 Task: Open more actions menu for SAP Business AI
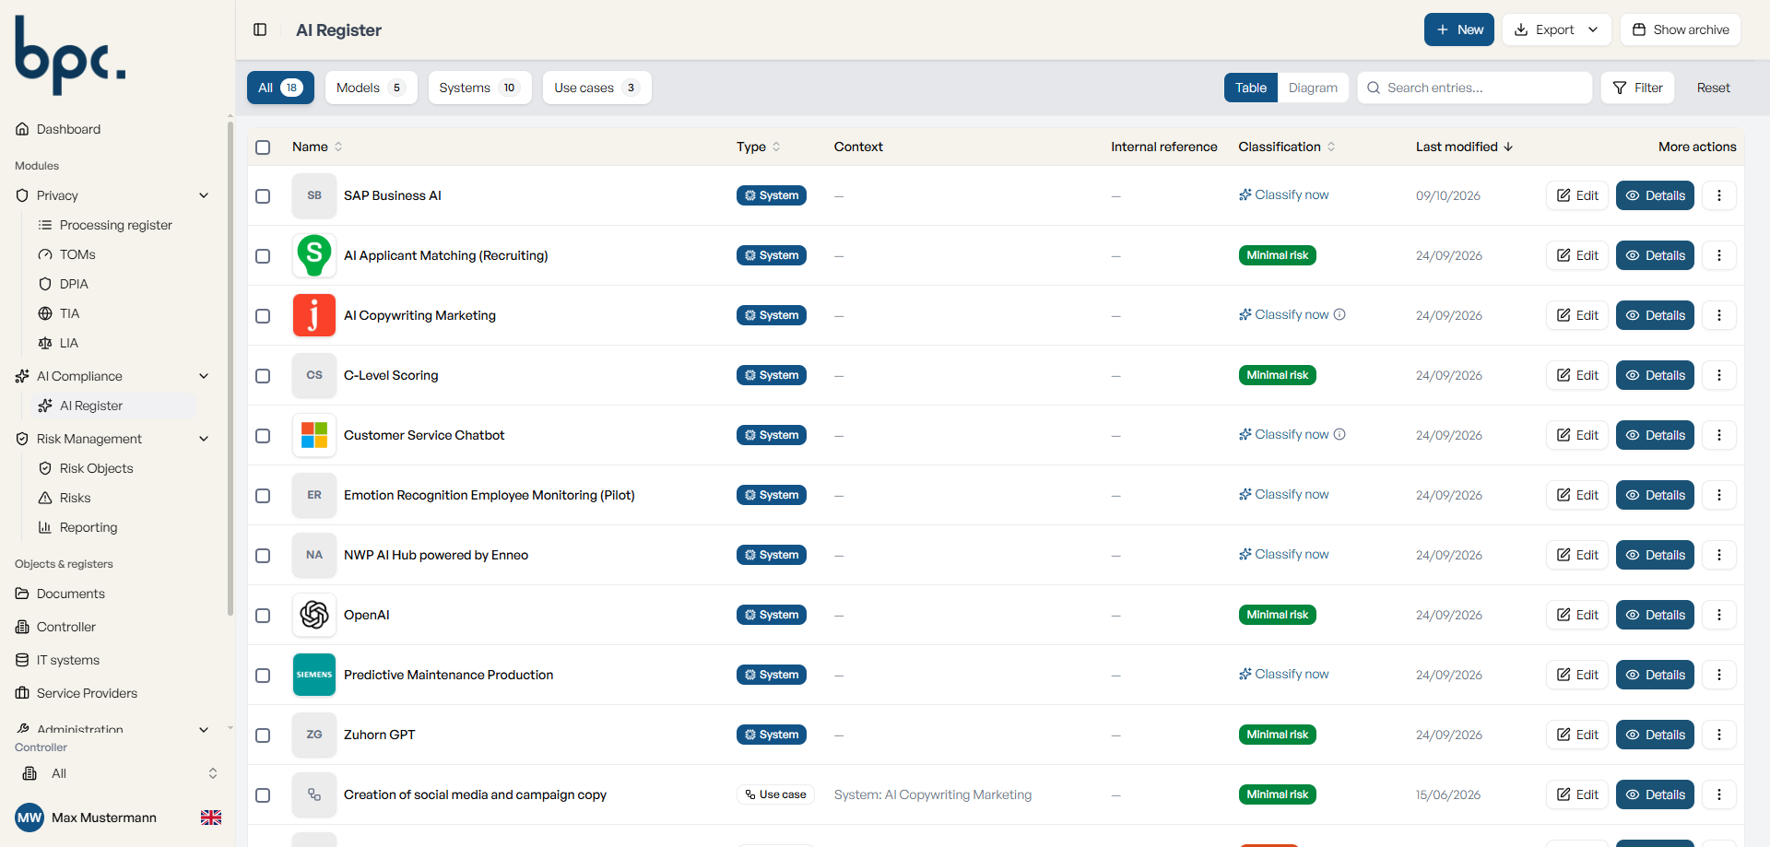[1718, 195]
